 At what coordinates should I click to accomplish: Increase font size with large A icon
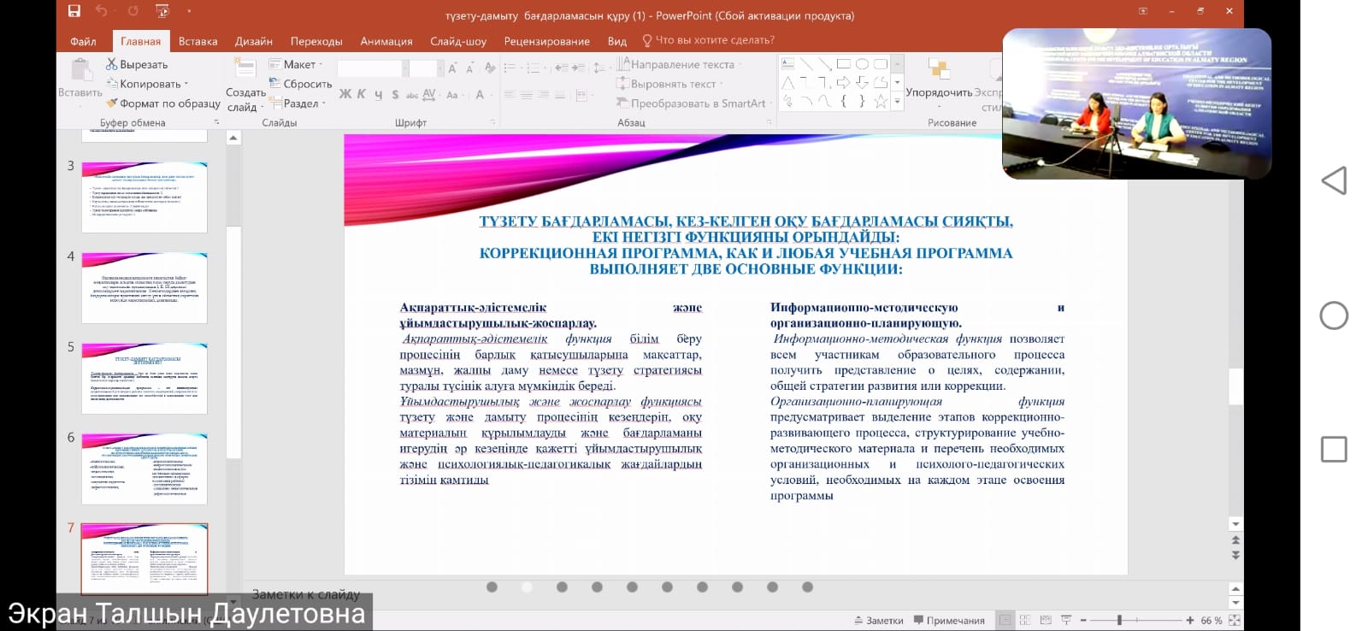point(453,68)
